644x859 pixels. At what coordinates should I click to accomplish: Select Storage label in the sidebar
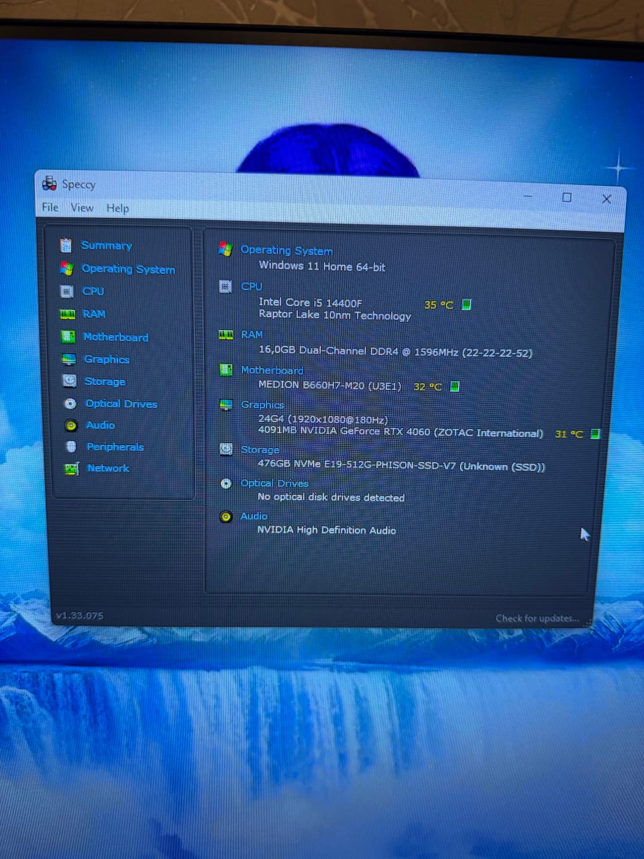(x=105, y=382)
